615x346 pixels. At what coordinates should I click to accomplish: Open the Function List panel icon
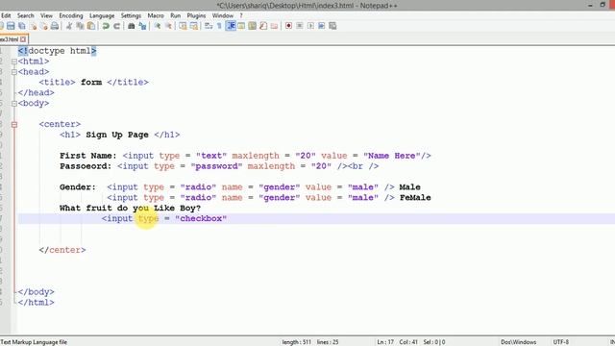click(263, 26)
